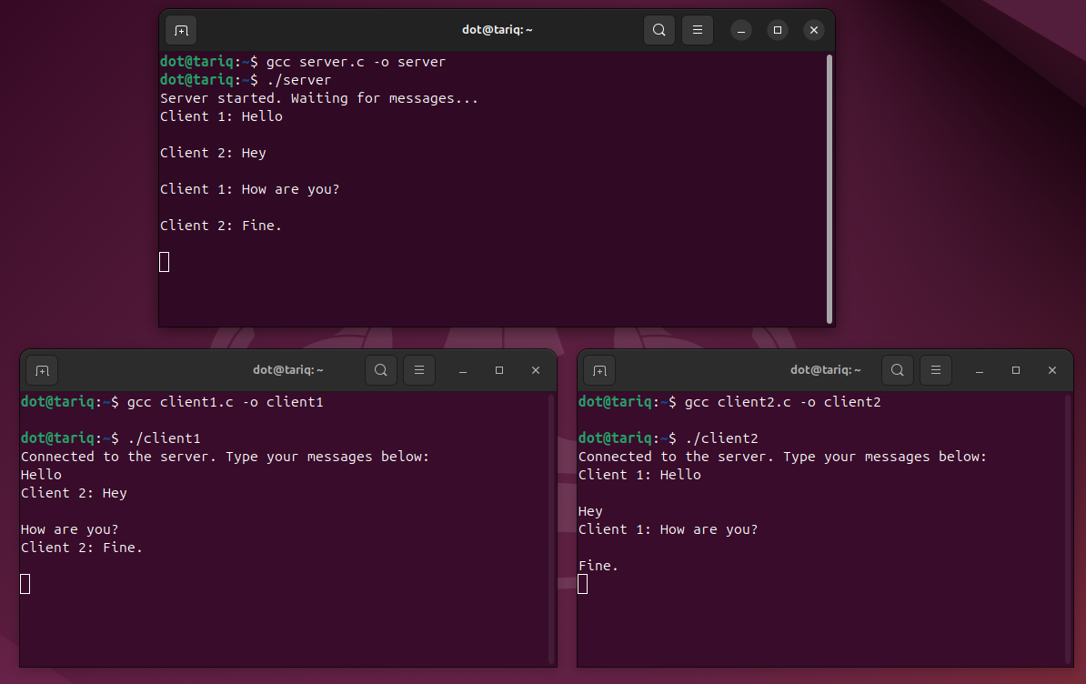Open new tab in server terminal

[182, 30]
